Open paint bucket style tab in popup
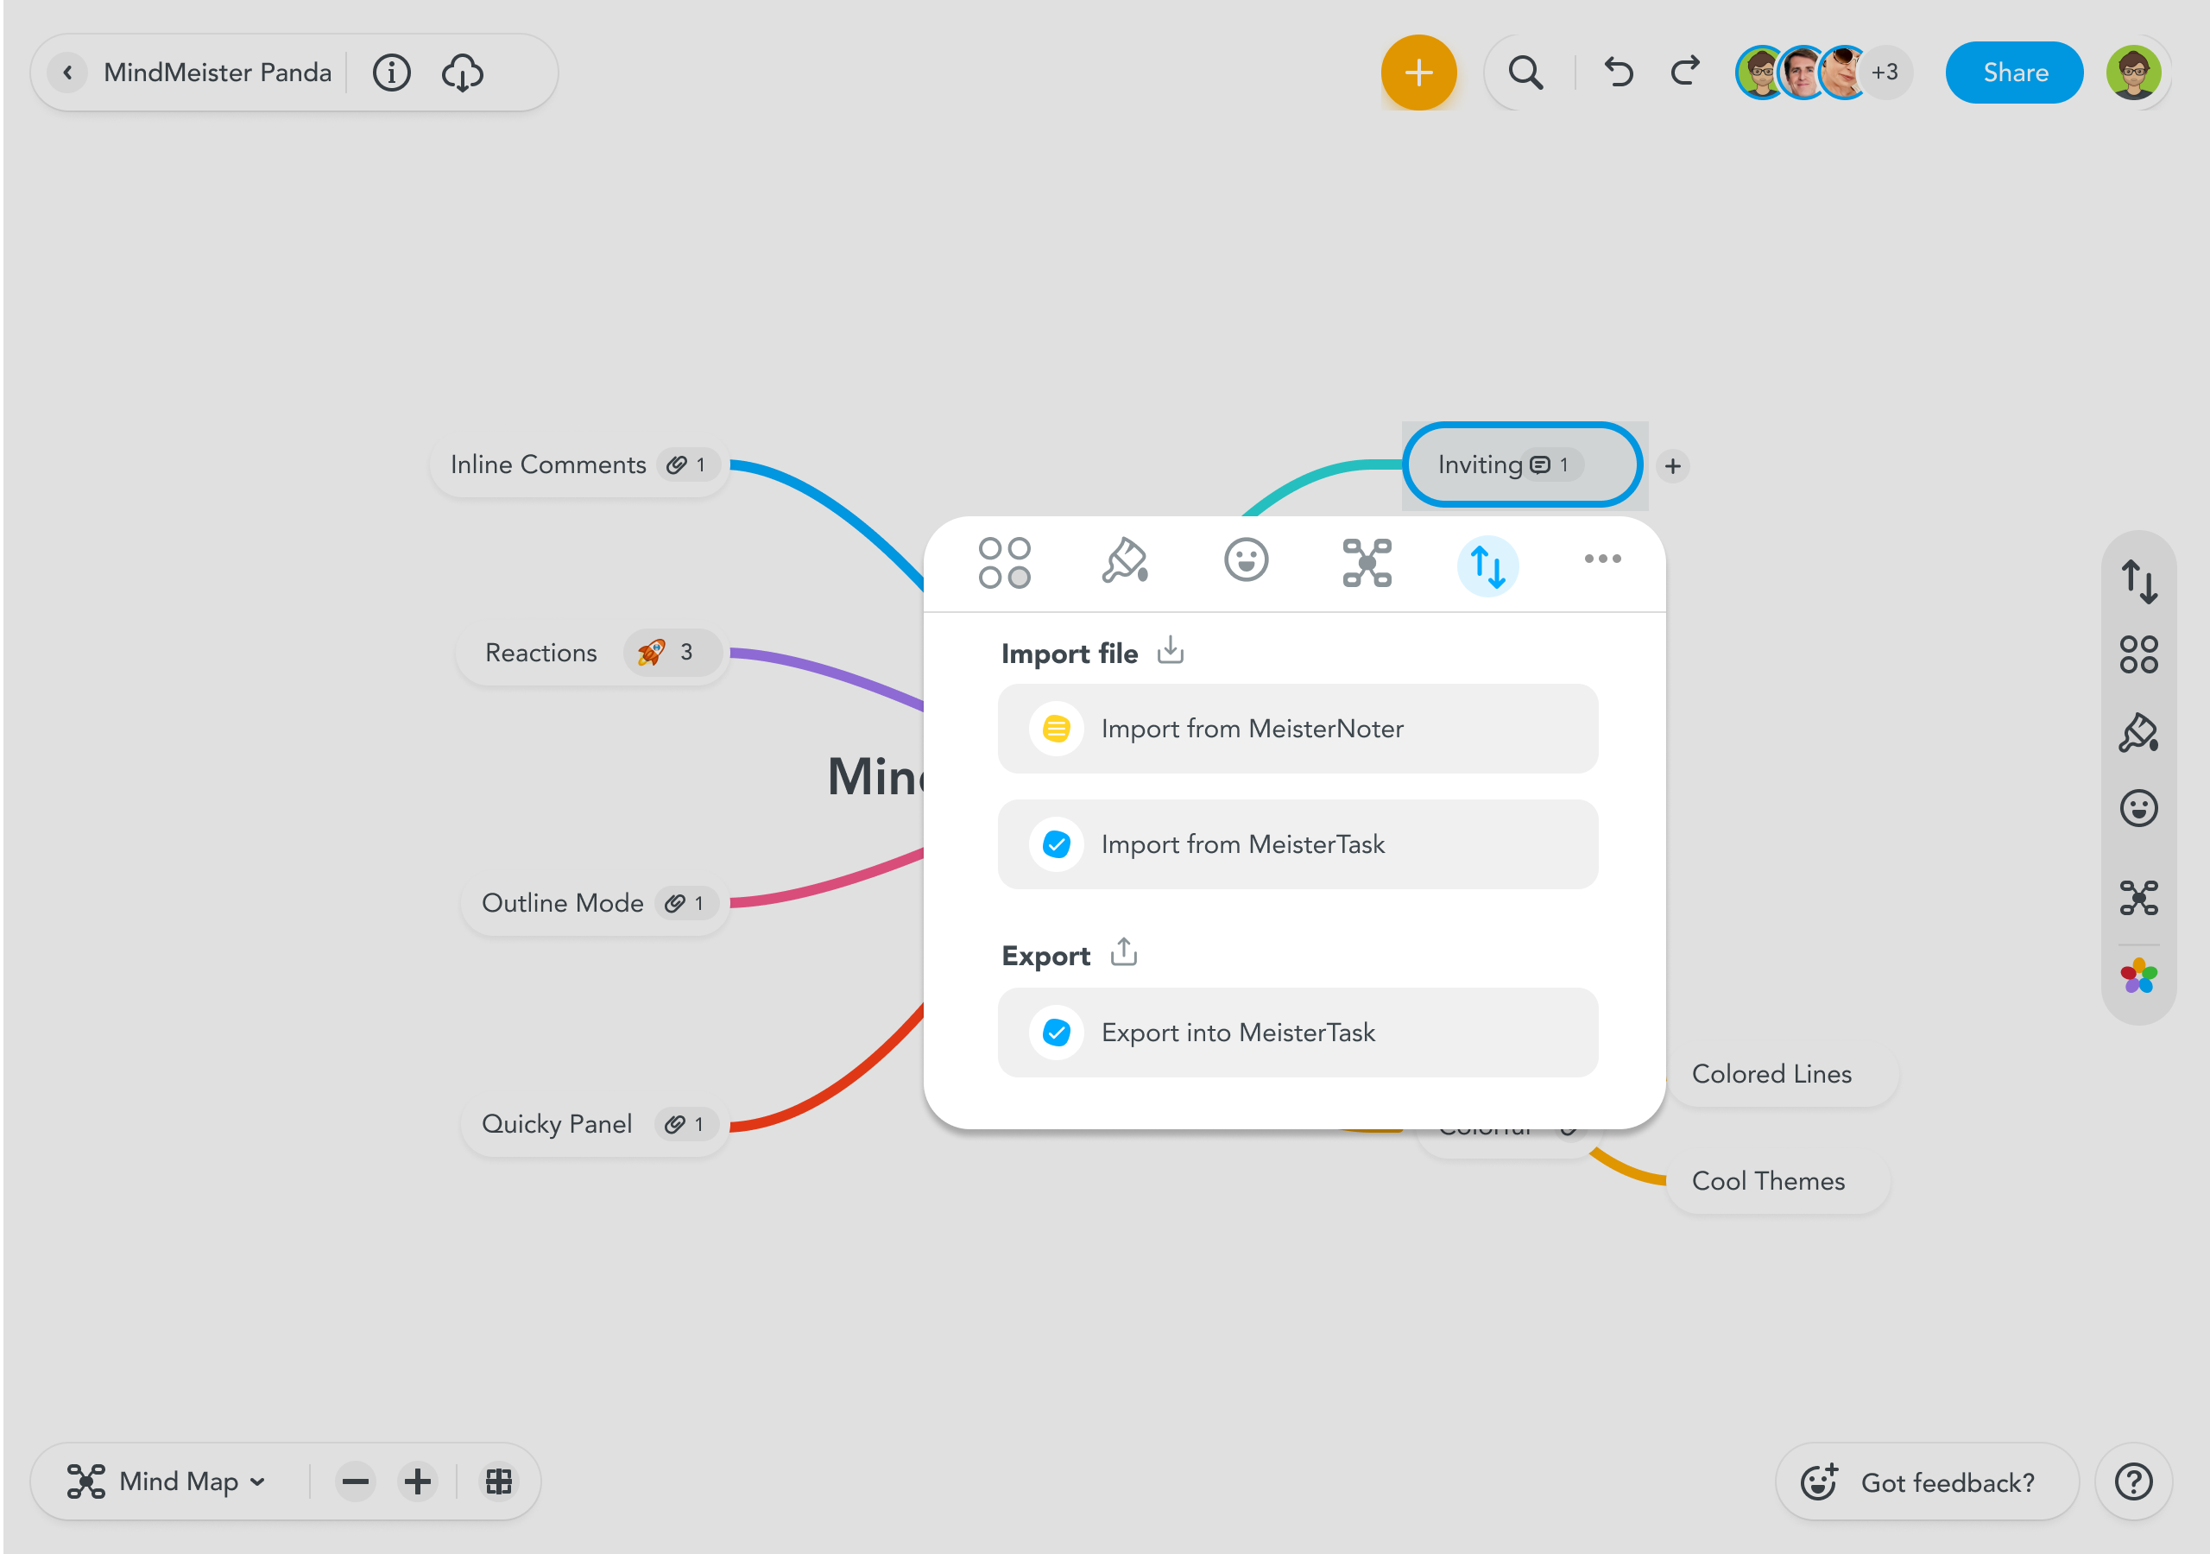The width and height of the screenshot is (2210, 1554). (1124, 561)
